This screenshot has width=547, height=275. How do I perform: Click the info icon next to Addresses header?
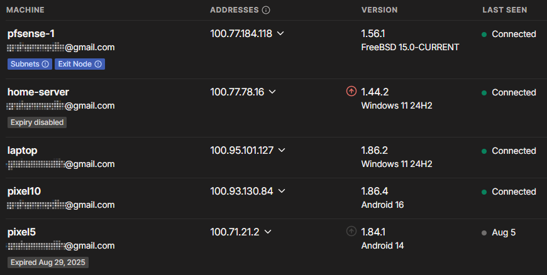pyautogui.click(x=266, y=10)
